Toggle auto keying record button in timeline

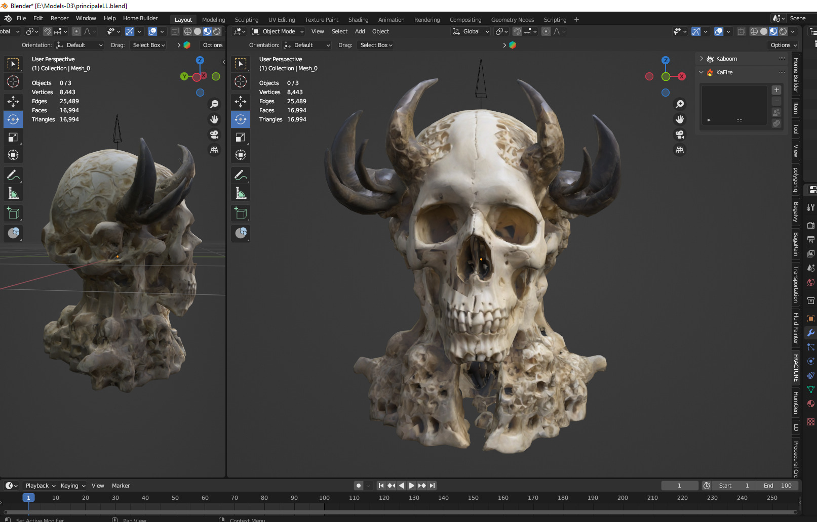359,486
